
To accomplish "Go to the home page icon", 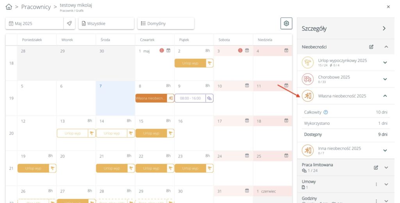I will tap(9, 7).
